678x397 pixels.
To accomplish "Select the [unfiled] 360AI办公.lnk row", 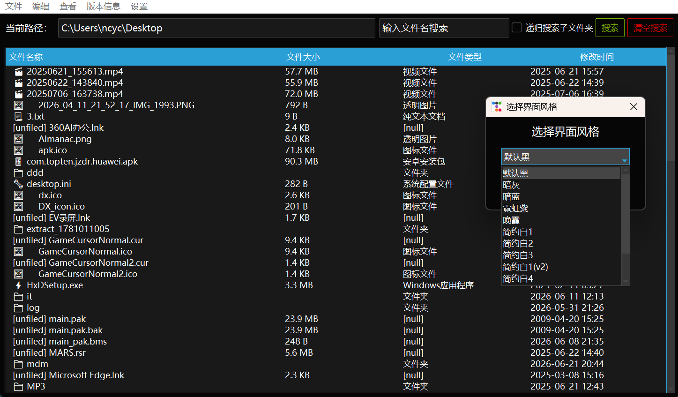I will click(x=335, y=128).
